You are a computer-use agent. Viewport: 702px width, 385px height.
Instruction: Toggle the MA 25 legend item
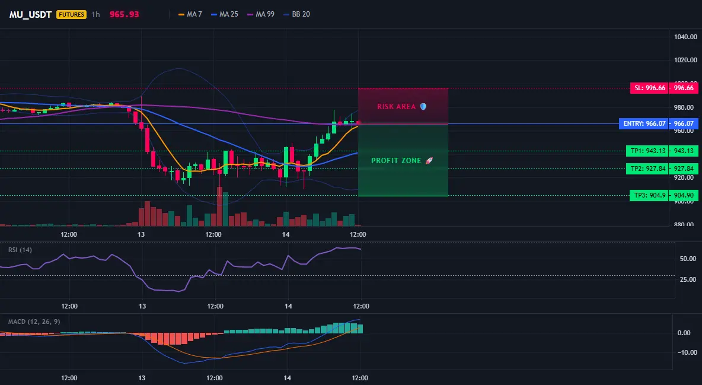point(225,14)
